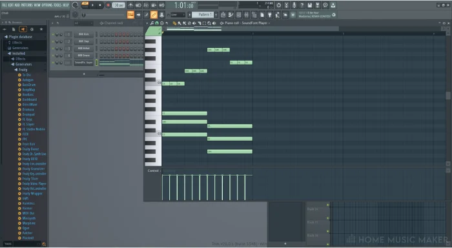Screen dimensions: 452x248
Task: Click the microphone one-click recording icon
Action: click(x=294, y=5)
